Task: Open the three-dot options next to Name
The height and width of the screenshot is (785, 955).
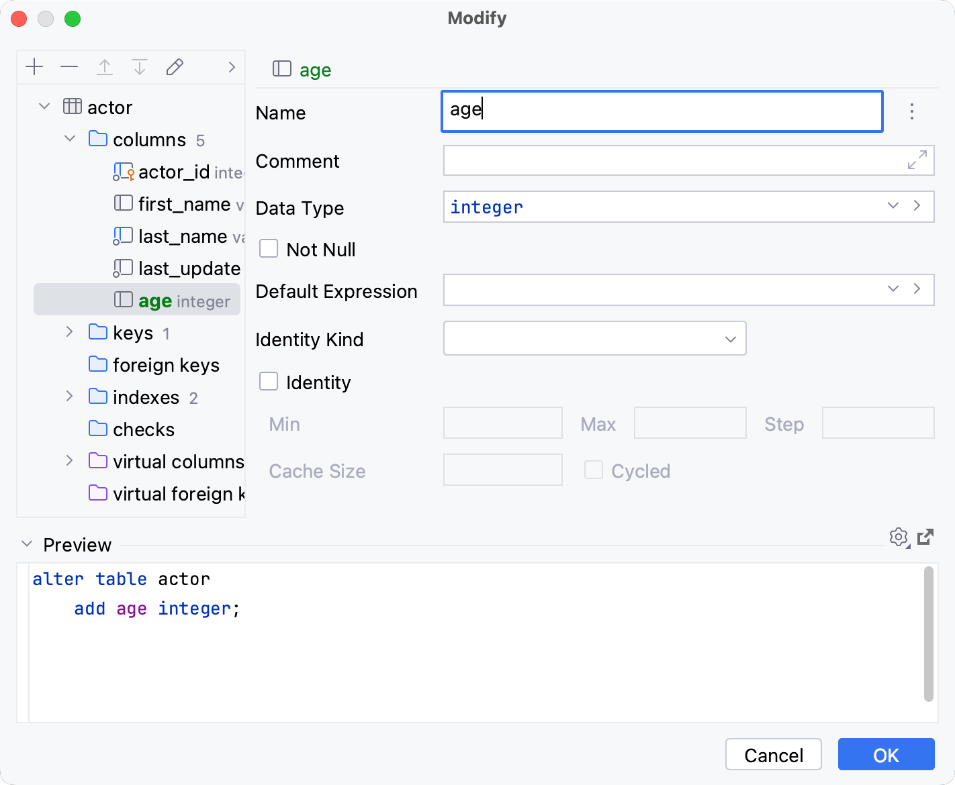Action: point(911,111)
